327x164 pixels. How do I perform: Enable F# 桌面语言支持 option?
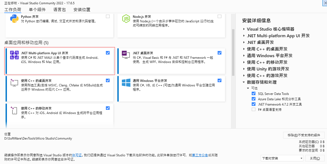point(254,109)
